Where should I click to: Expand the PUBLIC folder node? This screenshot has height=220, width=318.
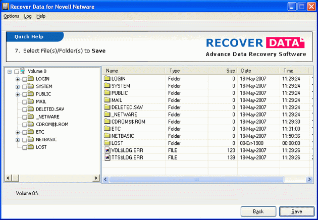tap(18, 94)
